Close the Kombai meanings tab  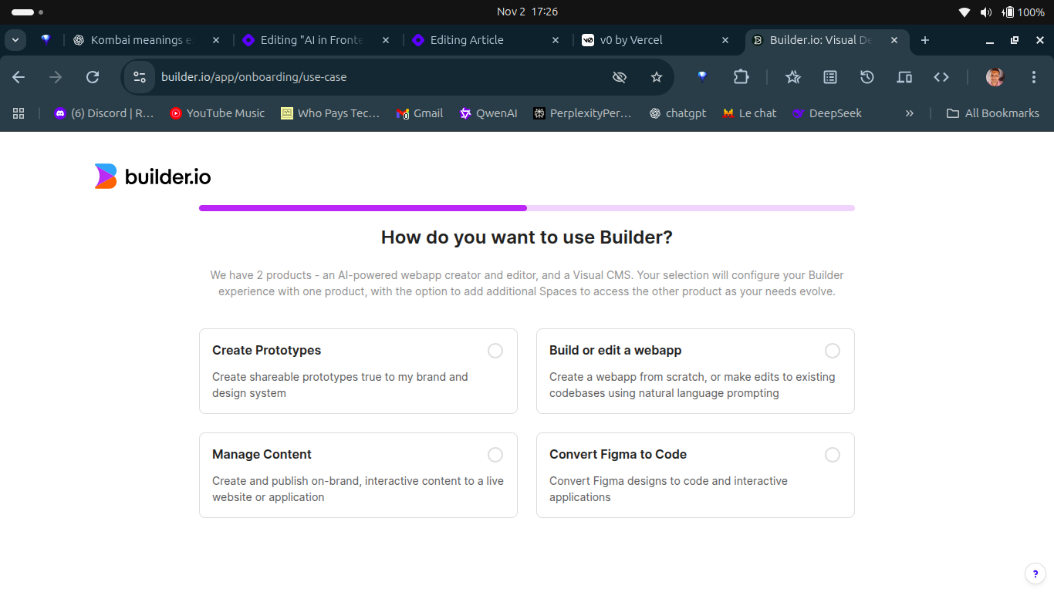[216, 40]
